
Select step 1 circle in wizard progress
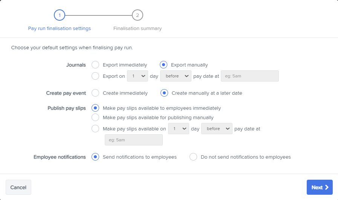pyautogui.click(x=60, y=15)
